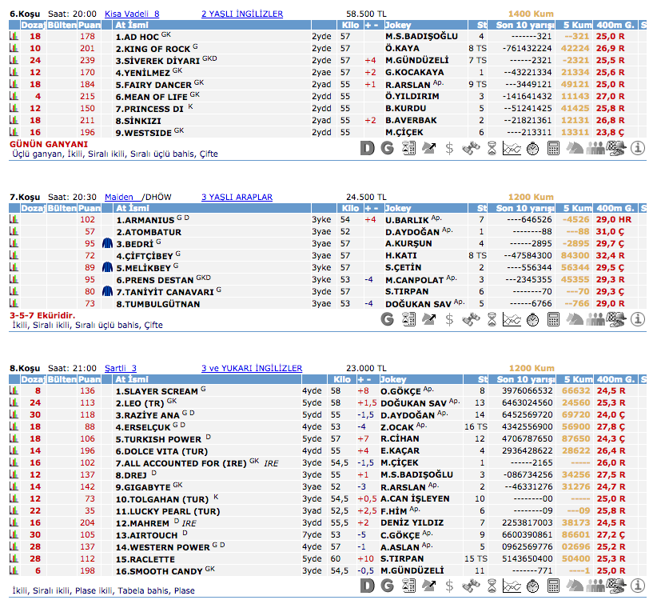Open the horse heads icon under race 8

(x=575, y=586)
